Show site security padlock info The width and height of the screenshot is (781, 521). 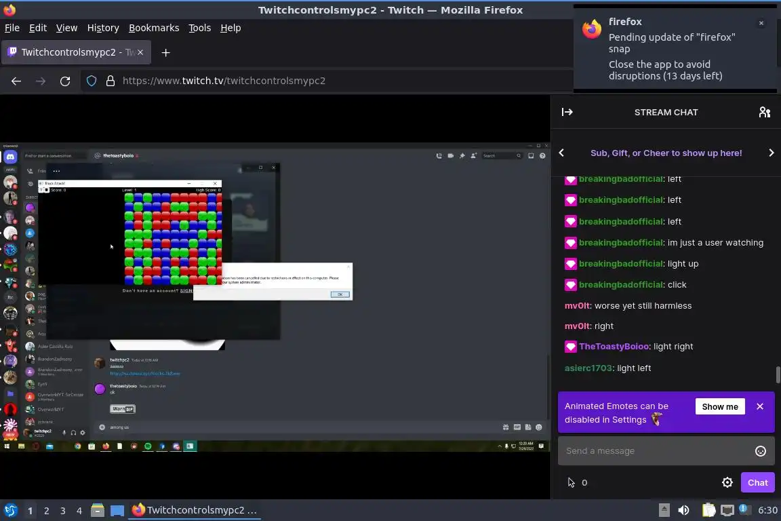click(x=111, y=81)
